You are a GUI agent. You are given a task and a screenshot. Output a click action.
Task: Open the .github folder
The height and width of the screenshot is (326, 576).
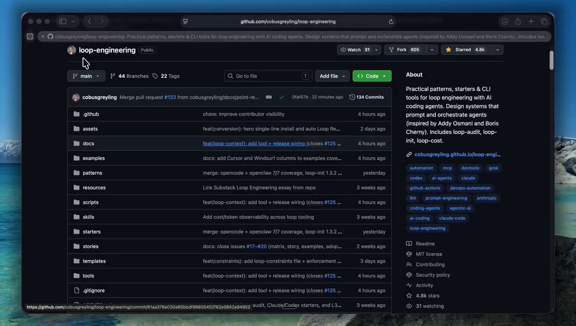91,114
